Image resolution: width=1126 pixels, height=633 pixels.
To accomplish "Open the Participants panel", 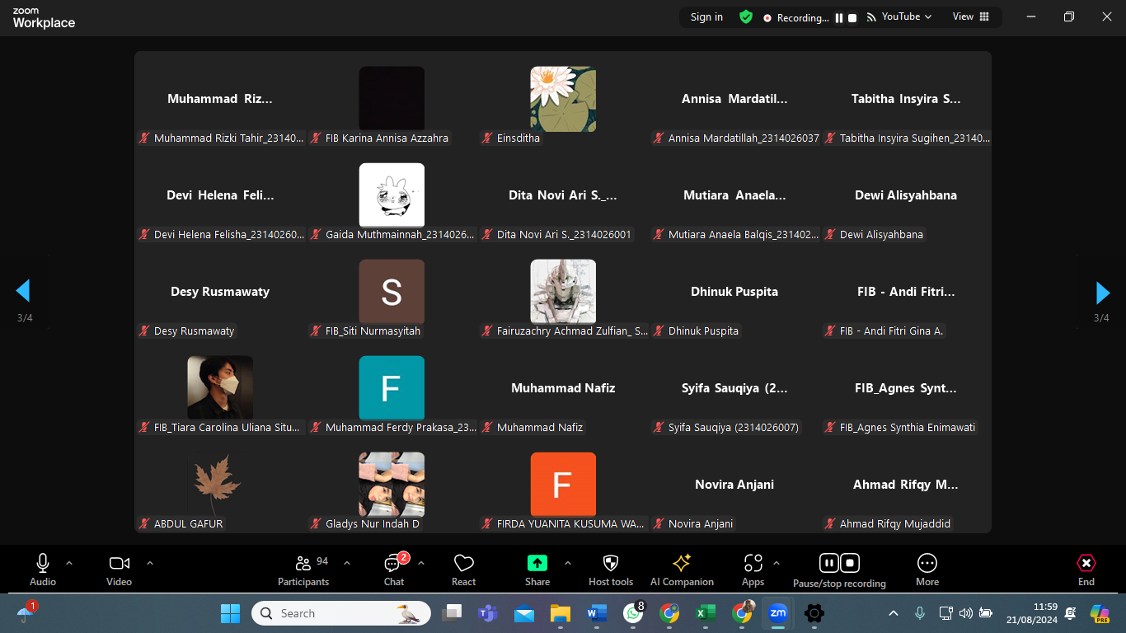I will pyautogui.click(x=303, y=569).
